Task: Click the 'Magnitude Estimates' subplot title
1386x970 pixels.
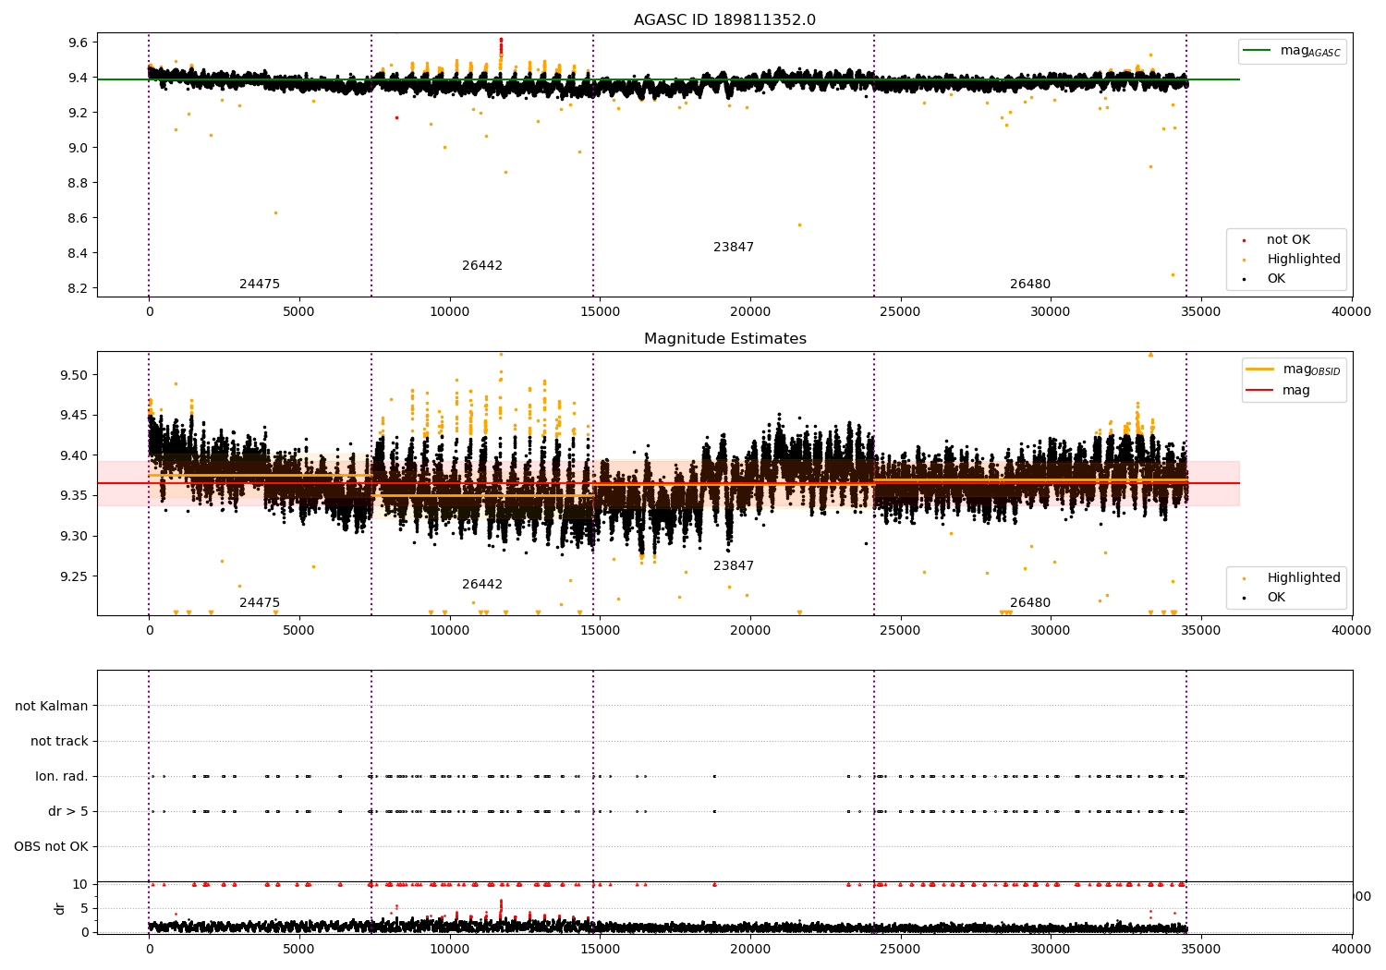Action: click(724, 339)
